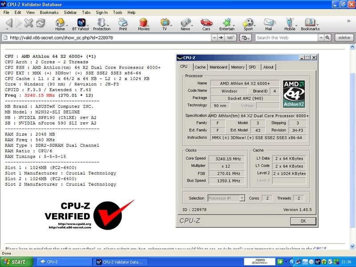Click the TV toolbar icon
356x267 pixels.
coord(165,24)
